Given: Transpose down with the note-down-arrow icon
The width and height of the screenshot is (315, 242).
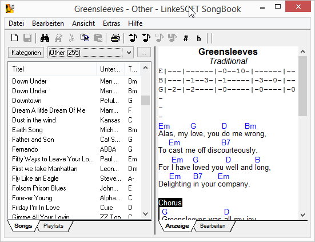Looking at the screenshot, I should 146,38.
